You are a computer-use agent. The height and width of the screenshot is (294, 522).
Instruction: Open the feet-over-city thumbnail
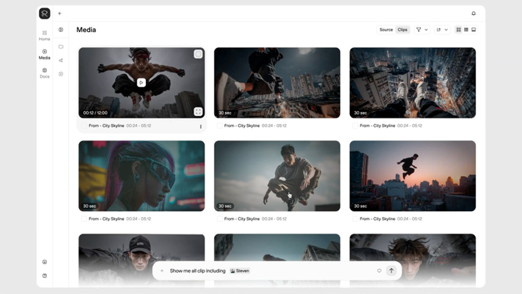[x=413, y=83]
